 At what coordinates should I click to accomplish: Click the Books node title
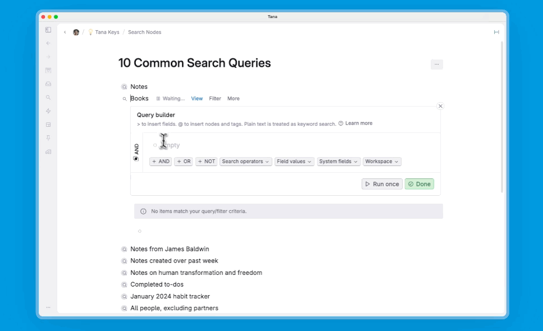[x=139, y=98]
